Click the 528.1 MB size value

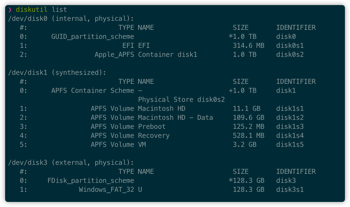[248, 136]
